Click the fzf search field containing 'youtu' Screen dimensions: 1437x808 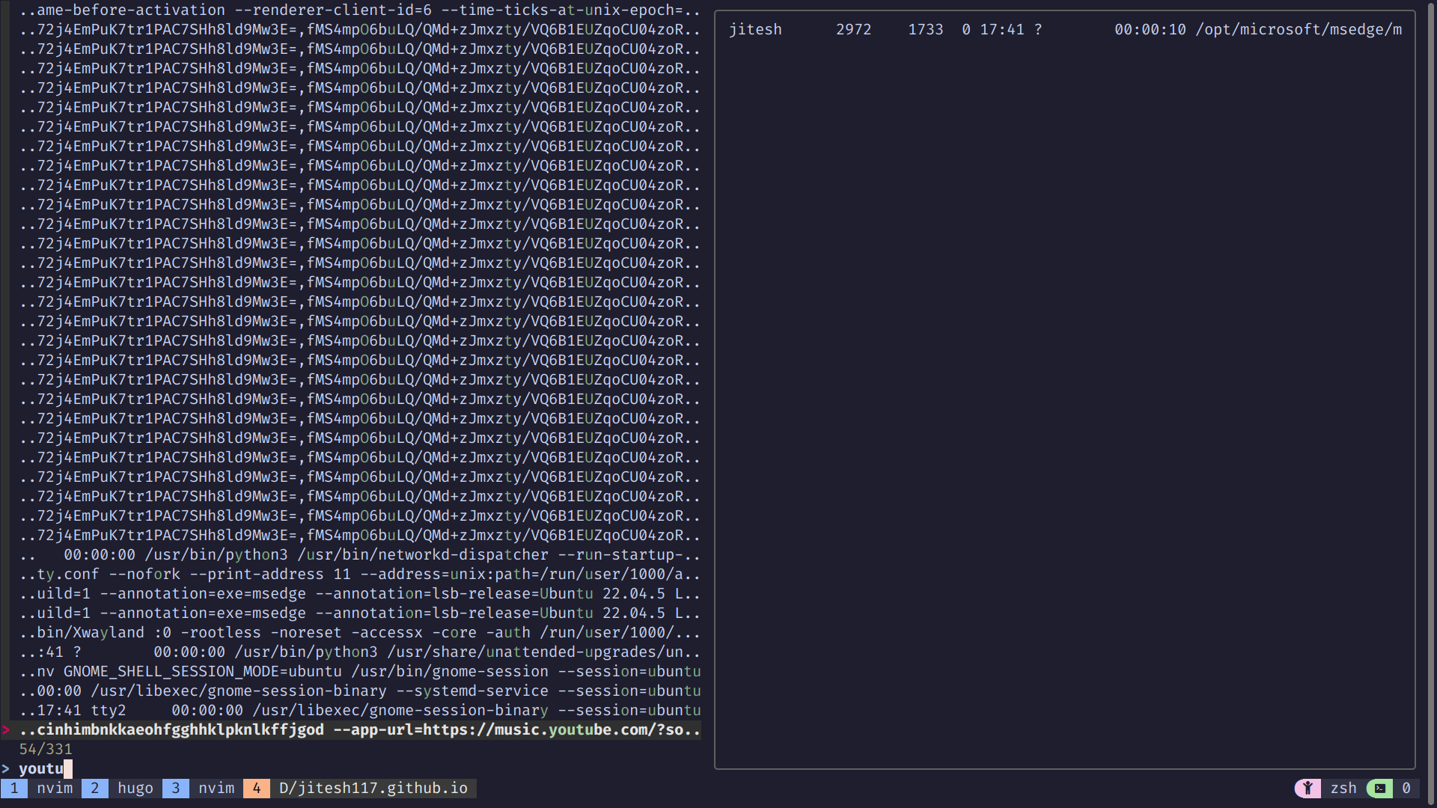pos(42,768)
